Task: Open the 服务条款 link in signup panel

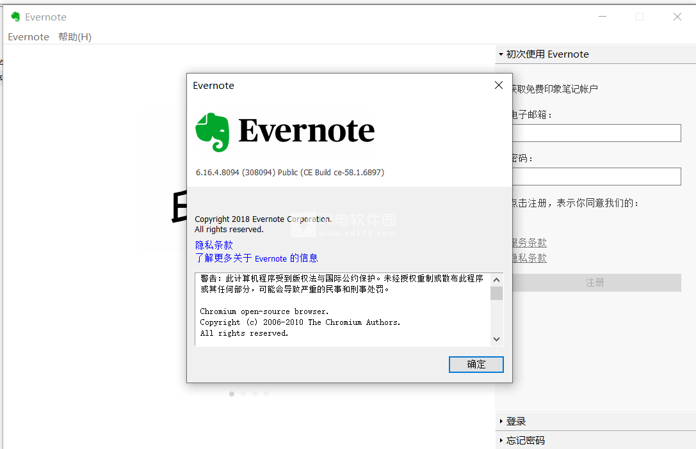Action: (x=529, y=242)
